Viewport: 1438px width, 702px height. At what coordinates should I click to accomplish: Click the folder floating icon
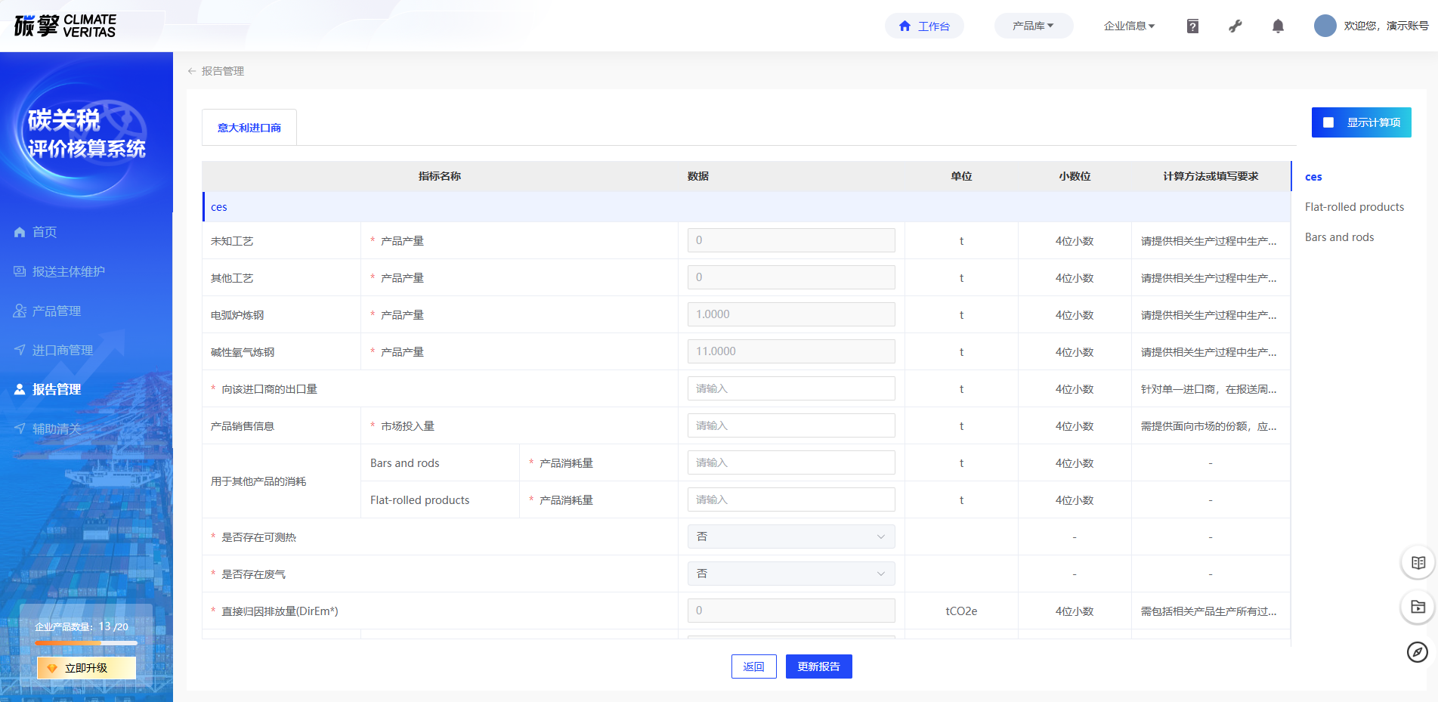pyautogui.click(x=1418, y=607)
